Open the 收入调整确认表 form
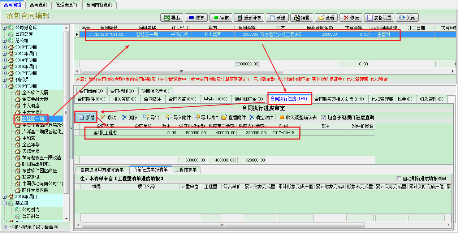The width and height of the screenshot is (458, 233). (298, 117)
